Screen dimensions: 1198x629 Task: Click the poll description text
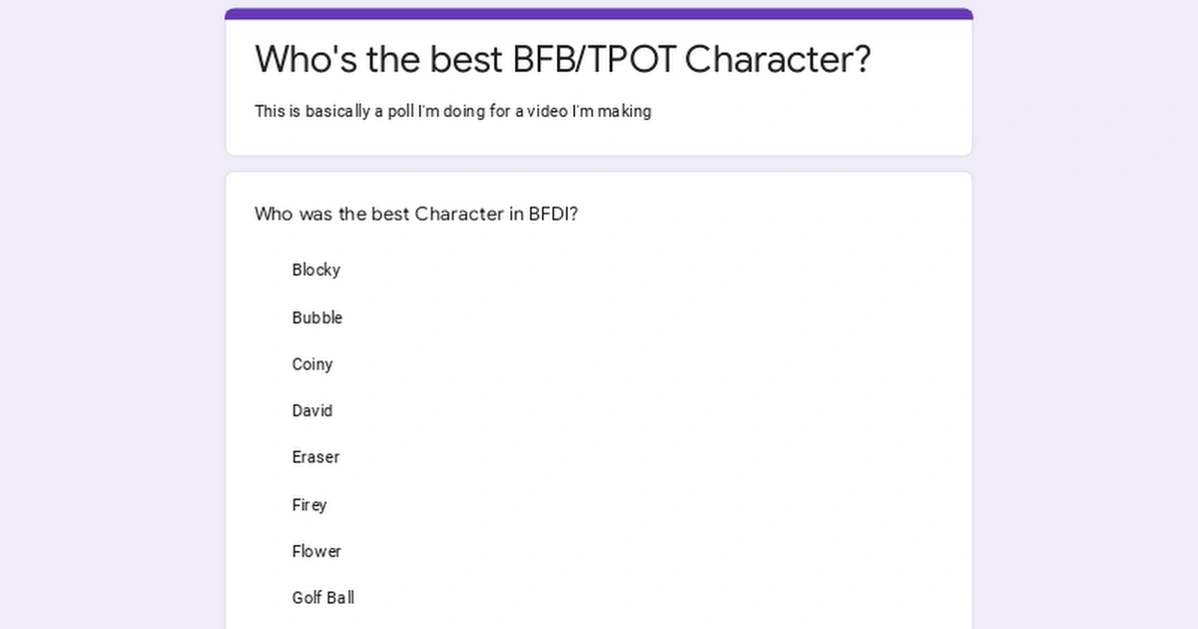[452, 111]
